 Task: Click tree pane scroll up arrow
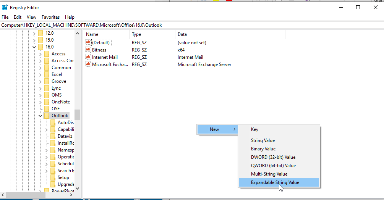tap(78, 33)
